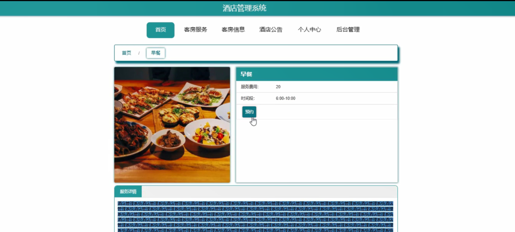Open the 客房信息 menu item
Viewport: 515px width, 232px height.
pos(233,30)
